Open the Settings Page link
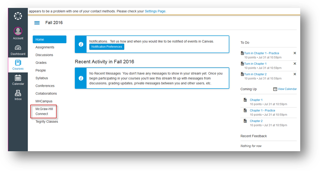Viewport: 320px width, 171px height. coord(155,11)
